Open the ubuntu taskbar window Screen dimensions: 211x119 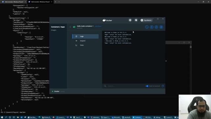pyautogui.click(x=127, y=117)
